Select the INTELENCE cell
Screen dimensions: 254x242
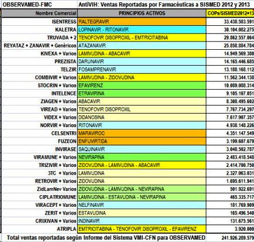40,93
